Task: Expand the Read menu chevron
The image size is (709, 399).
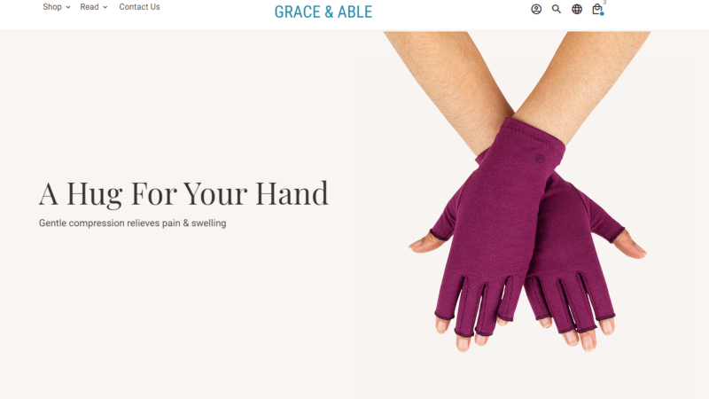Action: pos(105,7)
